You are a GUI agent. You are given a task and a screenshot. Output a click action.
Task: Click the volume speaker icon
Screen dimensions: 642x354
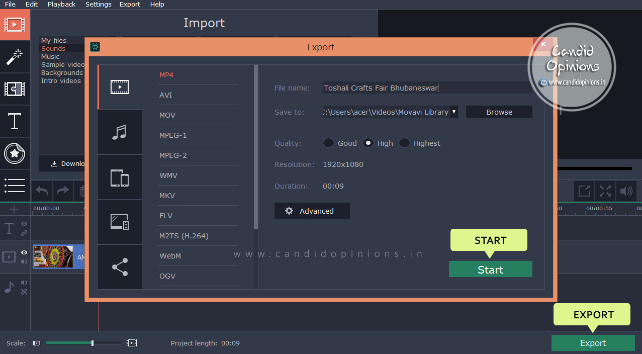point(626,191)
